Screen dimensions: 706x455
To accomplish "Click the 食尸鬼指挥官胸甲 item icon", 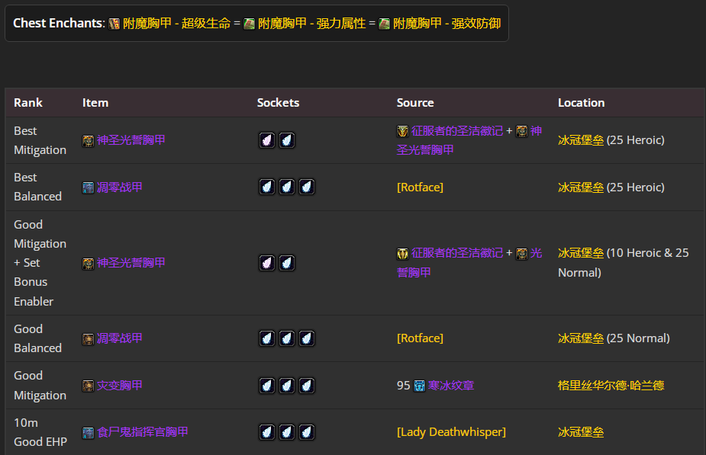I will (x=89, y=433).
